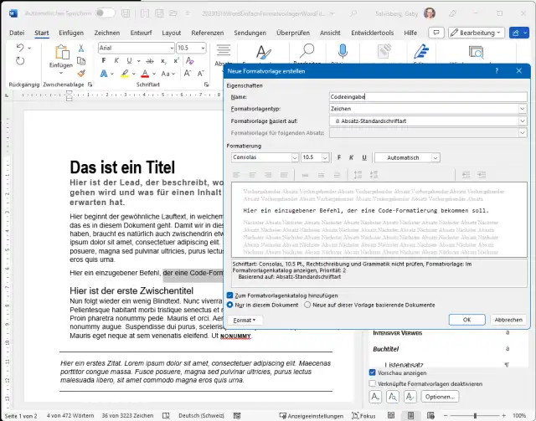This screenshot has height=421, width=536.
Task: Click the Einfügen paste icon
Action: (x=60, y=53)
